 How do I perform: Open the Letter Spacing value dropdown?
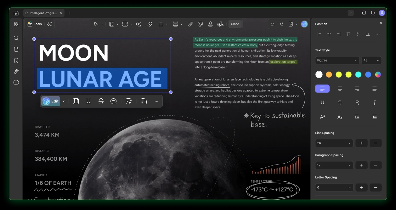pyautogui.click(x=334, y=188)
